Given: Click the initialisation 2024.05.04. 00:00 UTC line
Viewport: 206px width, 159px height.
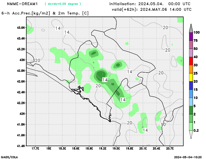Looking at the screenshot, I should coord(150,4).
